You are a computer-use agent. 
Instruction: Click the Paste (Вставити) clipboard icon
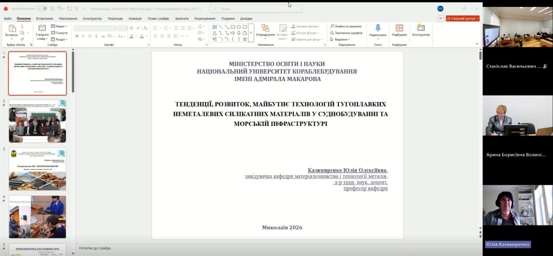point(12,28)
